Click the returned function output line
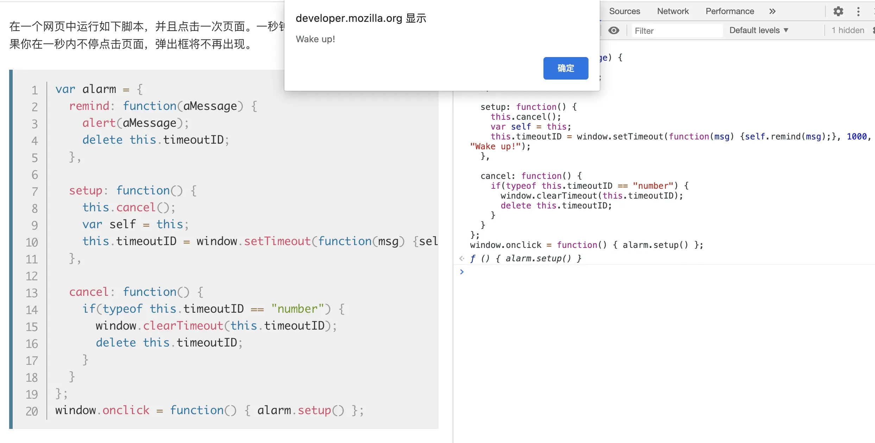Image resolution: width=875 pixels, height=443 pixels. (x=526, y=258)
